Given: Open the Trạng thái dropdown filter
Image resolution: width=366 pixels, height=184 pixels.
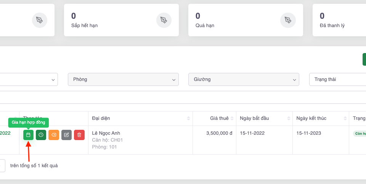Looking at the screenshot, I should pyautogui.click(x=337, y=79).
